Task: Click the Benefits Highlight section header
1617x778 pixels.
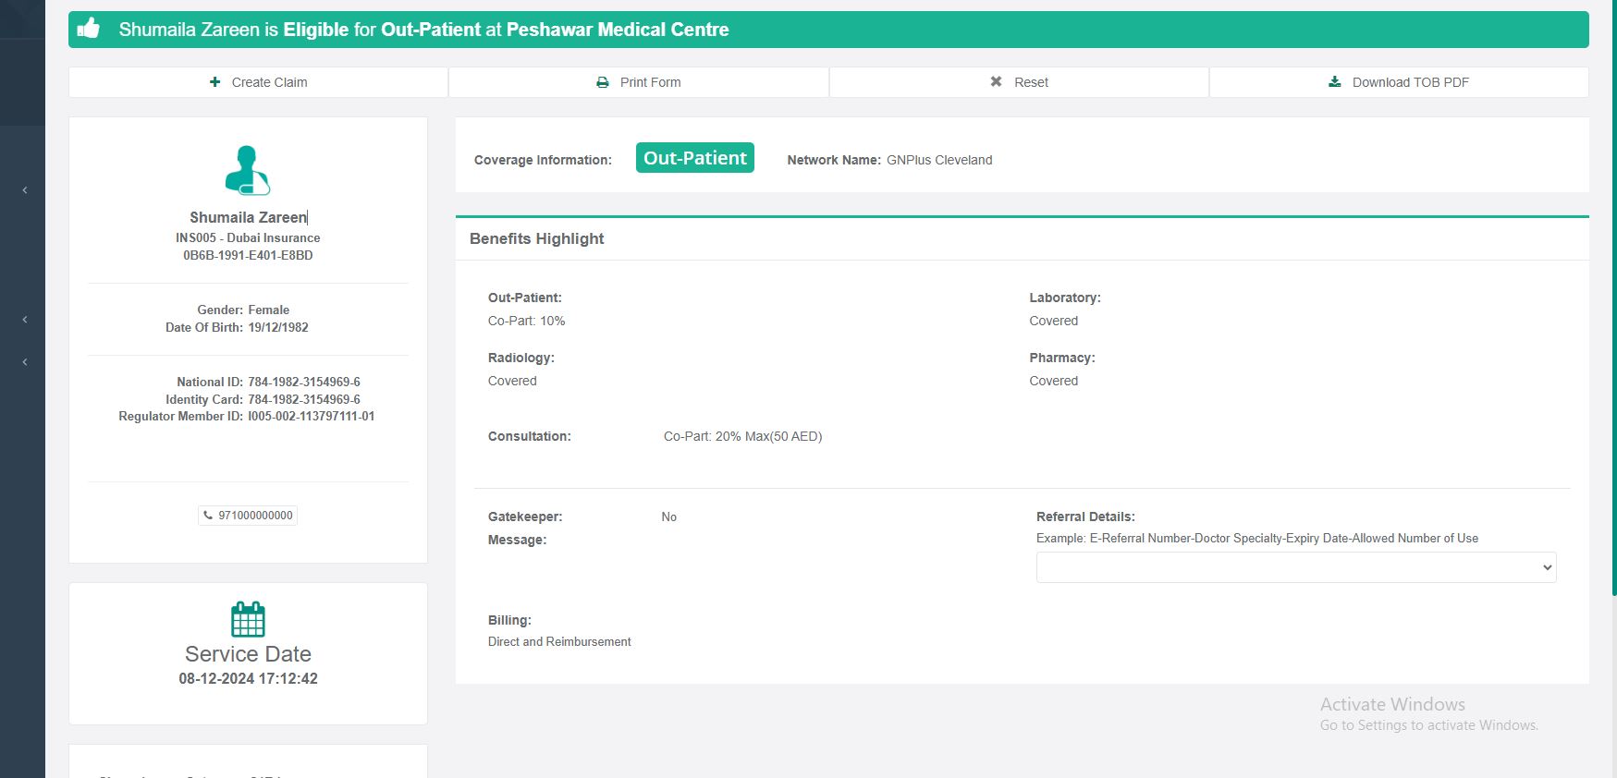Action: click(x=536, y=238)
